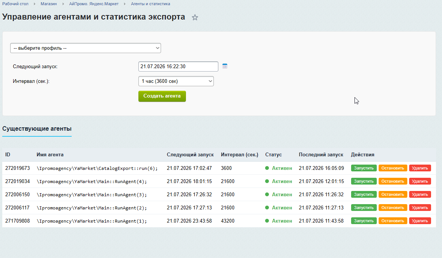
Task: Click 'Интервал (сек.)' column header
Action: click(x=239, y=155)
